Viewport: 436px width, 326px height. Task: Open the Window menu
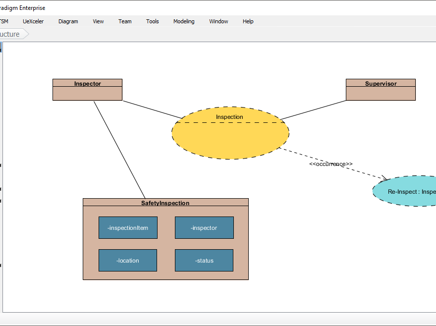218,21
